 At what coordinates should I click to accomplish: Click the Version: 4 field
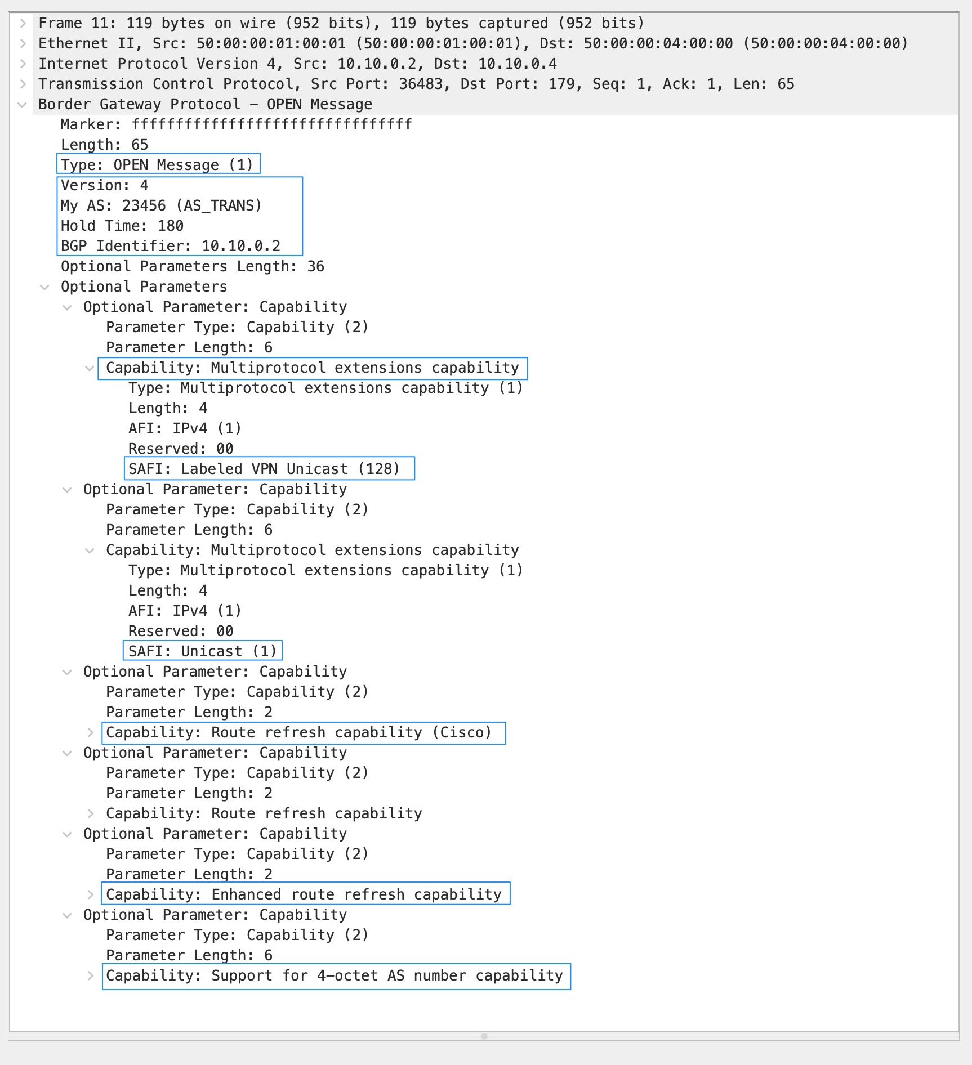click(x=105, y=185)
